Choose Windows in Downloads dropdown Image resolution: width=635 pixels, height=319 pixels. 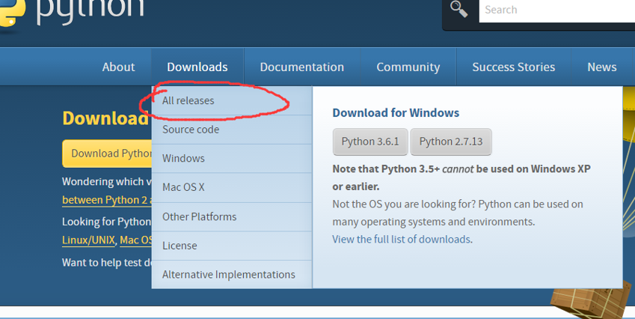tap(232, 159)
